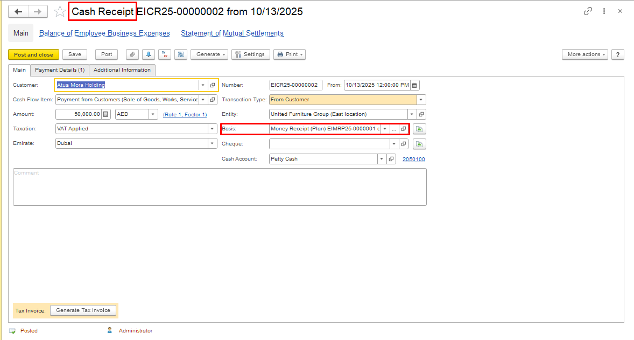Add document to favorites star
634x340 pixels.
click(60, 11)
